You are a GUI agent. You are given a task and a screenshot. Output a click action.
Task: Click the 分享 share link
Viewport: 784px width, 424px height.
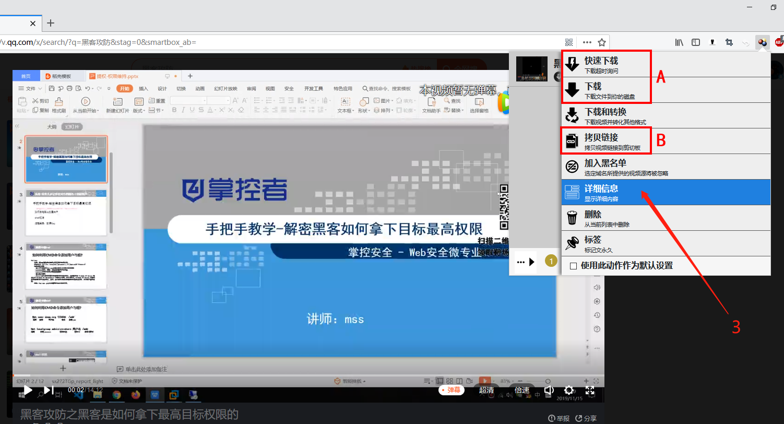tap(586, 418)
